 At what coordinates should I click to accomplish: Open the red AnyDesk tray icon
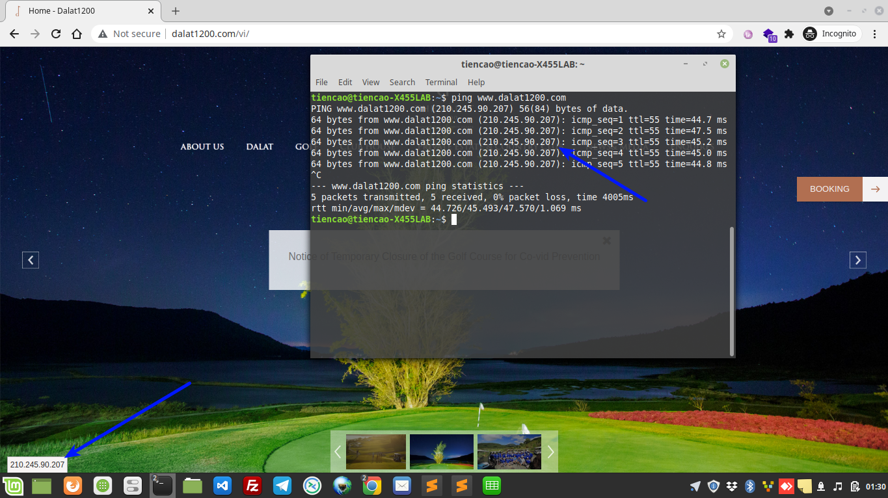(x=785, y=486)
